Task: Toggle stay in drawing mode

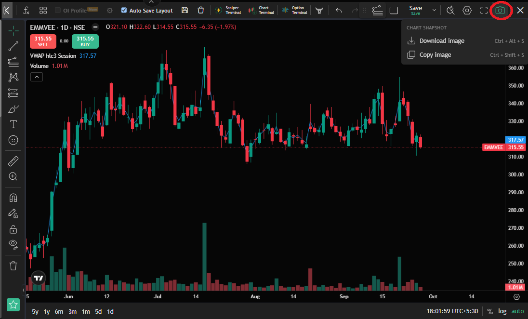Action: point(13,213)
